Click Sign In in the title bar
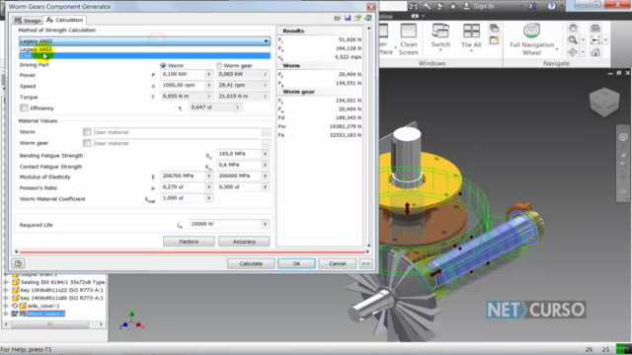 479,6
